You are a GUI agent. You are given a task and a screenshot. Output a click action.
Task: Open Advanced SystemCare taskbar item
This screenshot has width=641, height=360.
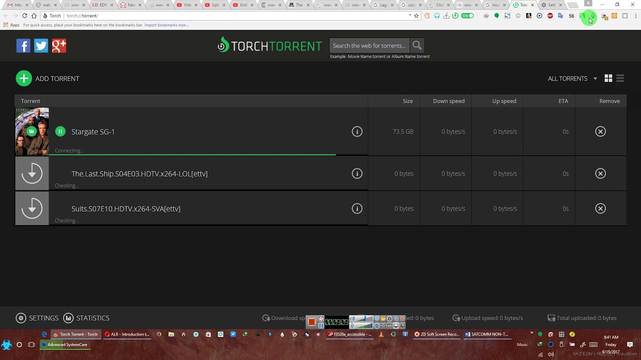pos(64,344)
